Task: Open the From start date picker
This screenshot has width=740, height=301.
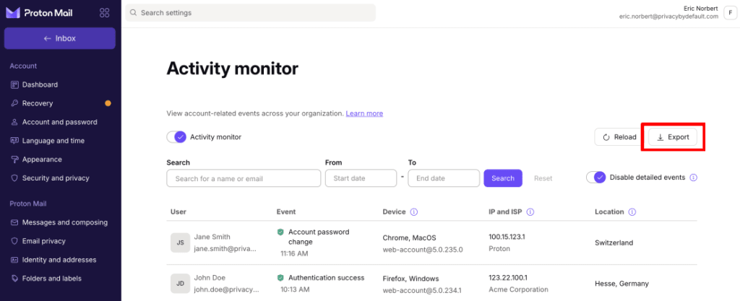Action: (x=361, y=178)
